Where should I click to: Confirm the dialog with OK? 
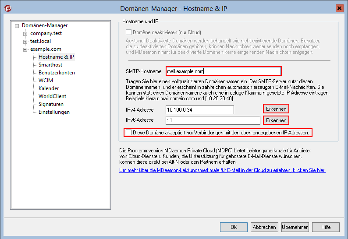(234, 227)
